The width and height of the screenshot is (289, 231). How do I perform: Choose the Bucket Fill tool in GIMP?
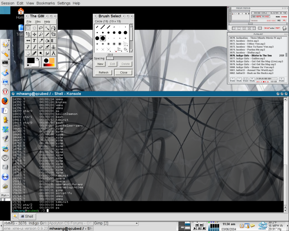47,41
